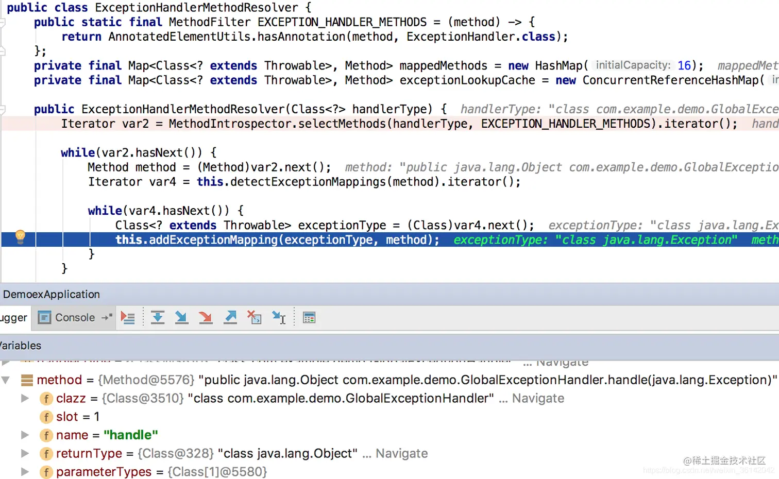Image resolution: width=779 pixels, height=479 pixels.
Task: Click the while(var4.hasNext()) line
Action: (x=166, y=211)
